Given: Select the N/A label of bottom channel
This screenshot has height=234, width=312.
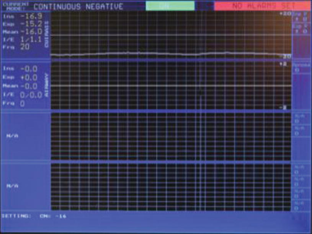Looking at the screenshot, I should pyautogui.click(x=13, y=186).
